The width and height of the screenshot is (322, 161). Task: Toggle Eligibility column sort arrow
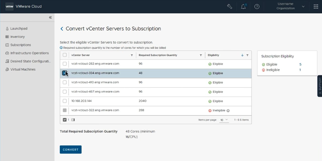(242, 55)
